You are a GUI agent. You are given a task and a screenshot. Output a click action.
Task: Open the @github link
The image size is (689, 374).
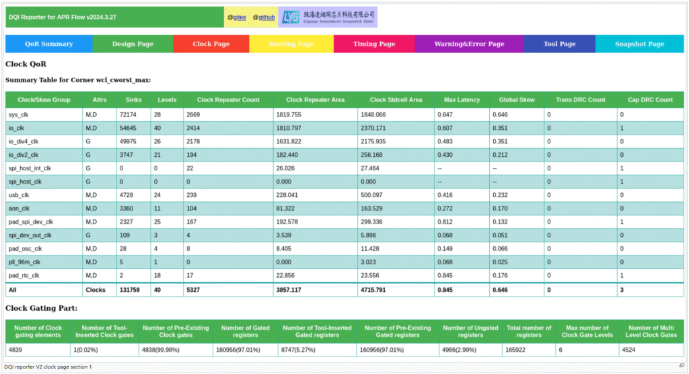coord(263,17)
